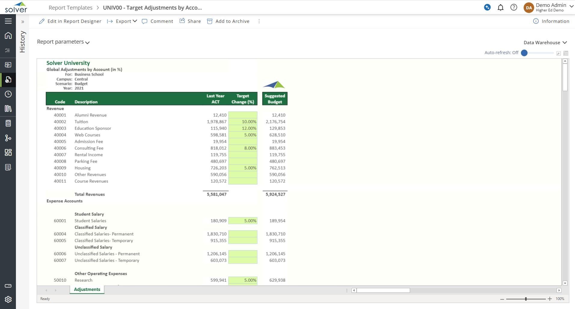This screenshot has width=575, height=309.
Task: Select Consulting Fee 8.00% cell
Action: point(243,148)
